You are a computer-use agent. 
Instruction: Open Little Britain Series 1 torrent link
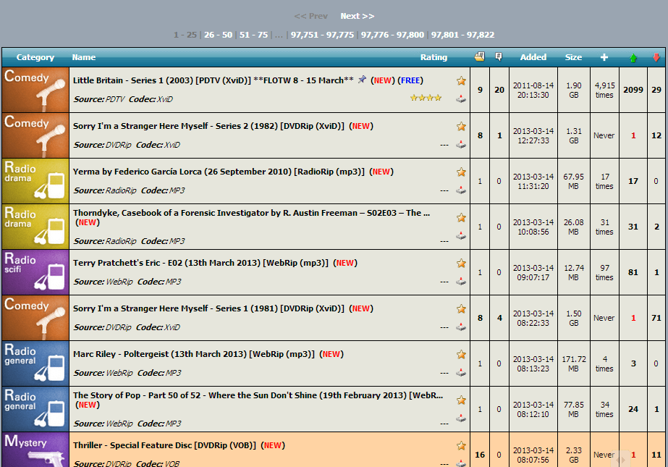click(x=213, y=80)
